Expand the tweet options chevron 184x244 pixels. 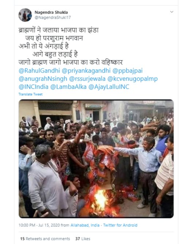(172, 12)
